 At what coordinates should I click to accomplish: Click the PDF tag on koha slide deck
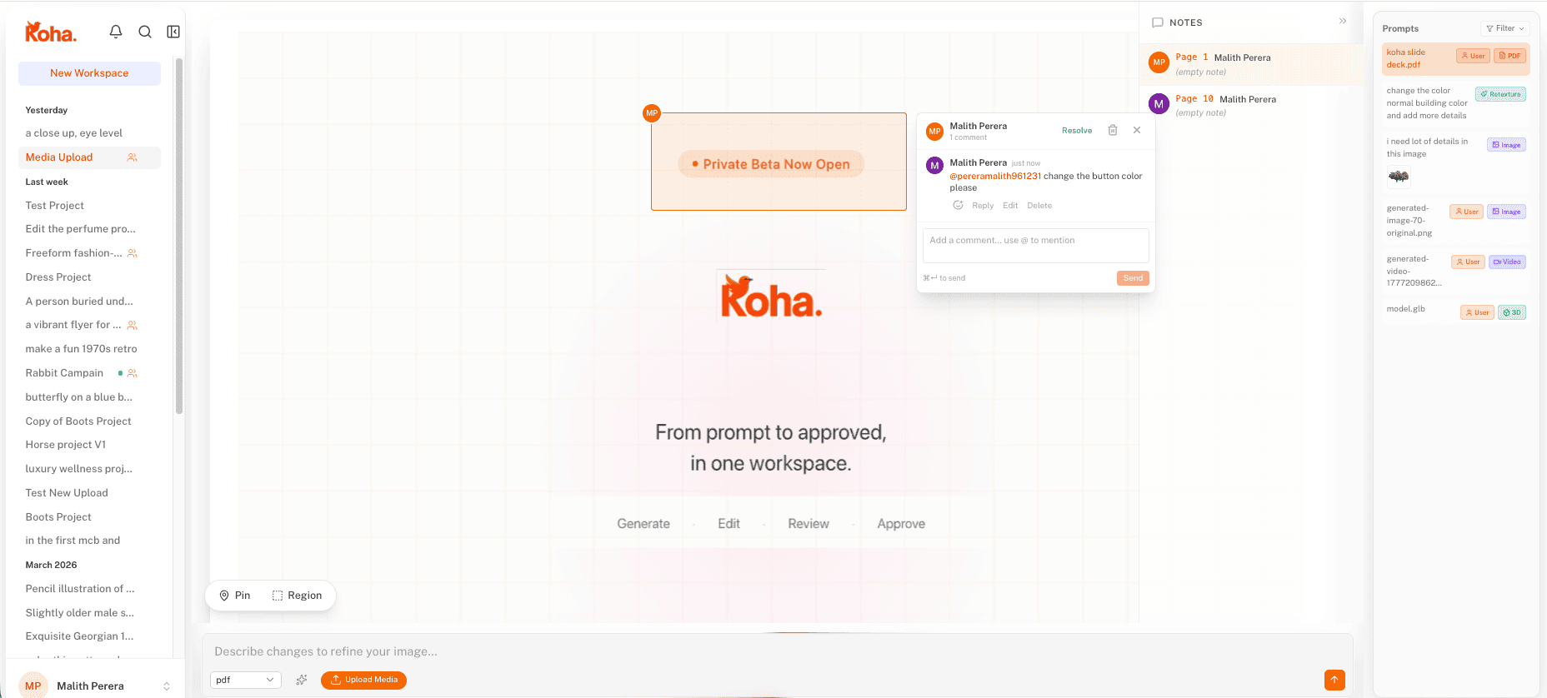click(x=1509, y=56)
